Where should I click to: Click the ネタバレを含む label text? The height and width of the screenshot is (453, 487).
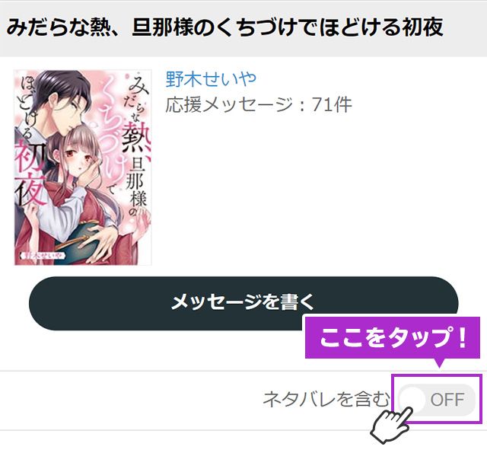click(x=326, y=399)
